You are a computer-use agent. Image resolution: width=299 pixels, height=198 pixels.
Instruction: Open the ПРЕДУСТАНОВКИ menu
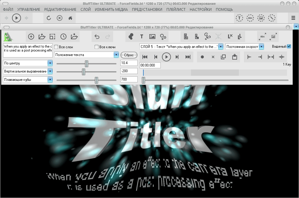[147, 9]
